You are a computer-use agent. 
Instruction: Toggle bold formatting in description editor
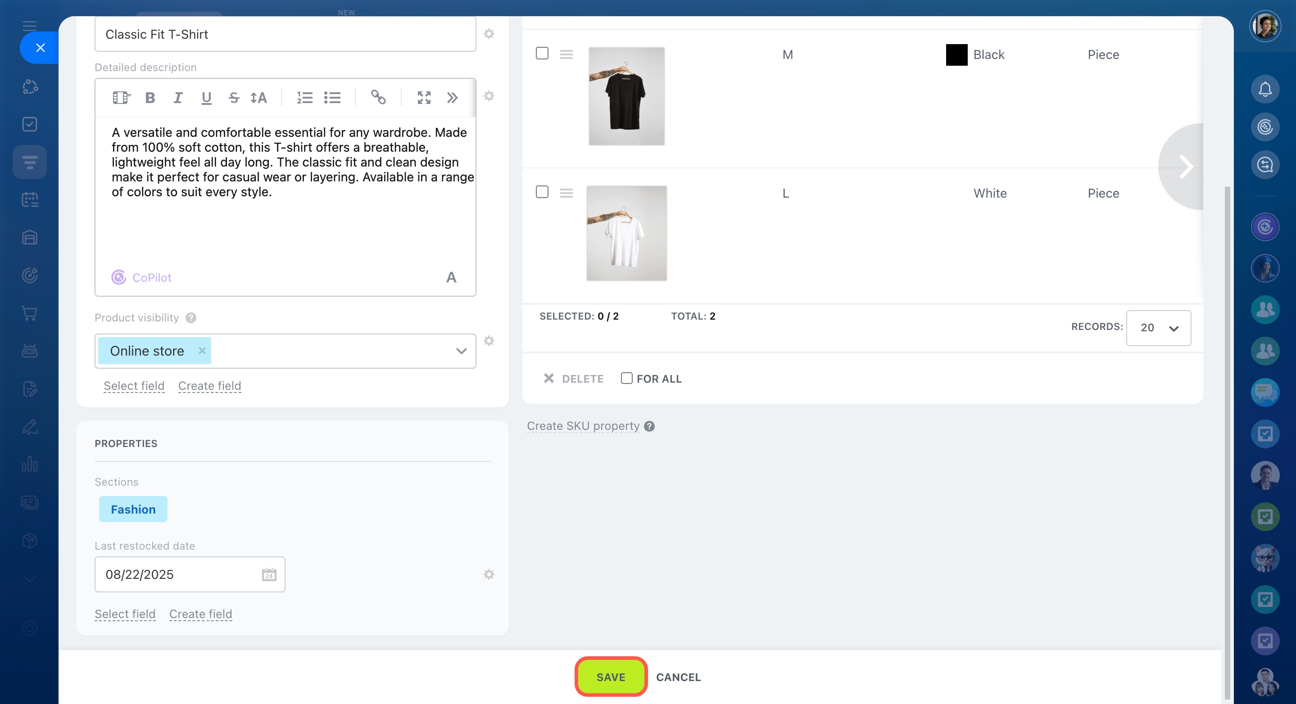[150, 98]
